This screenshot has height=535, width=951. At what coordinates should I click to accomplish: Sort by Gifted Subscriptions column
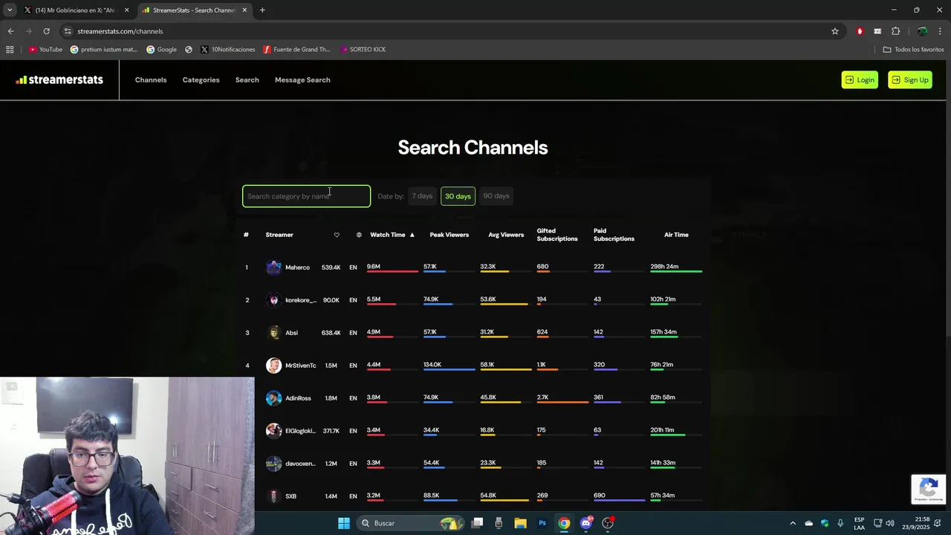tap(557, 235)
